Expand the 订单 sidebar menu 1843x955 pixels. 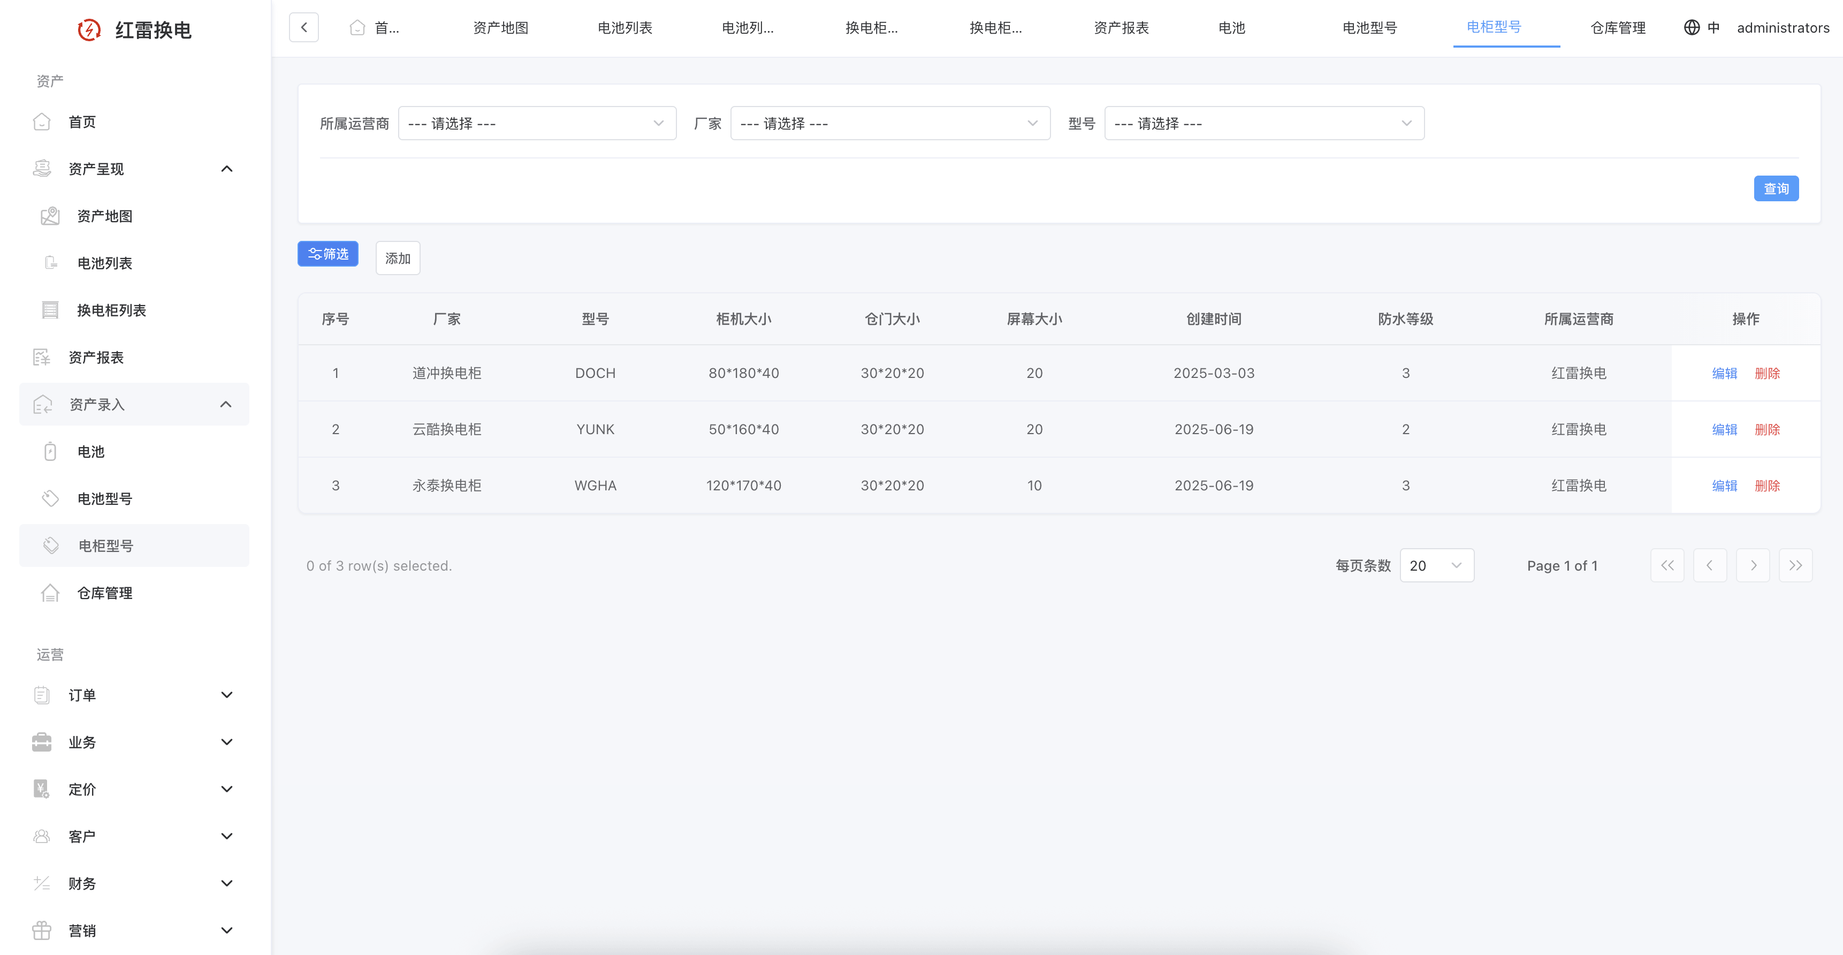point(227,695)
